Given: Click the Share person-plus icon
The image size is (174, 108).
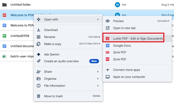Looking at the screenshot, I should [39, 72].
